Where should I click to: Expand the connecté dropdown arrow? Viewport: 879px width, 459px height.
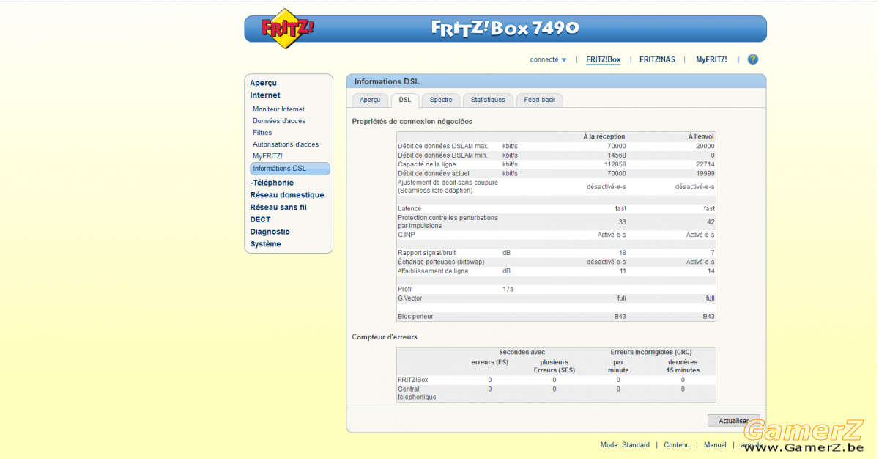pyautogui.click(x=564, y=60)
